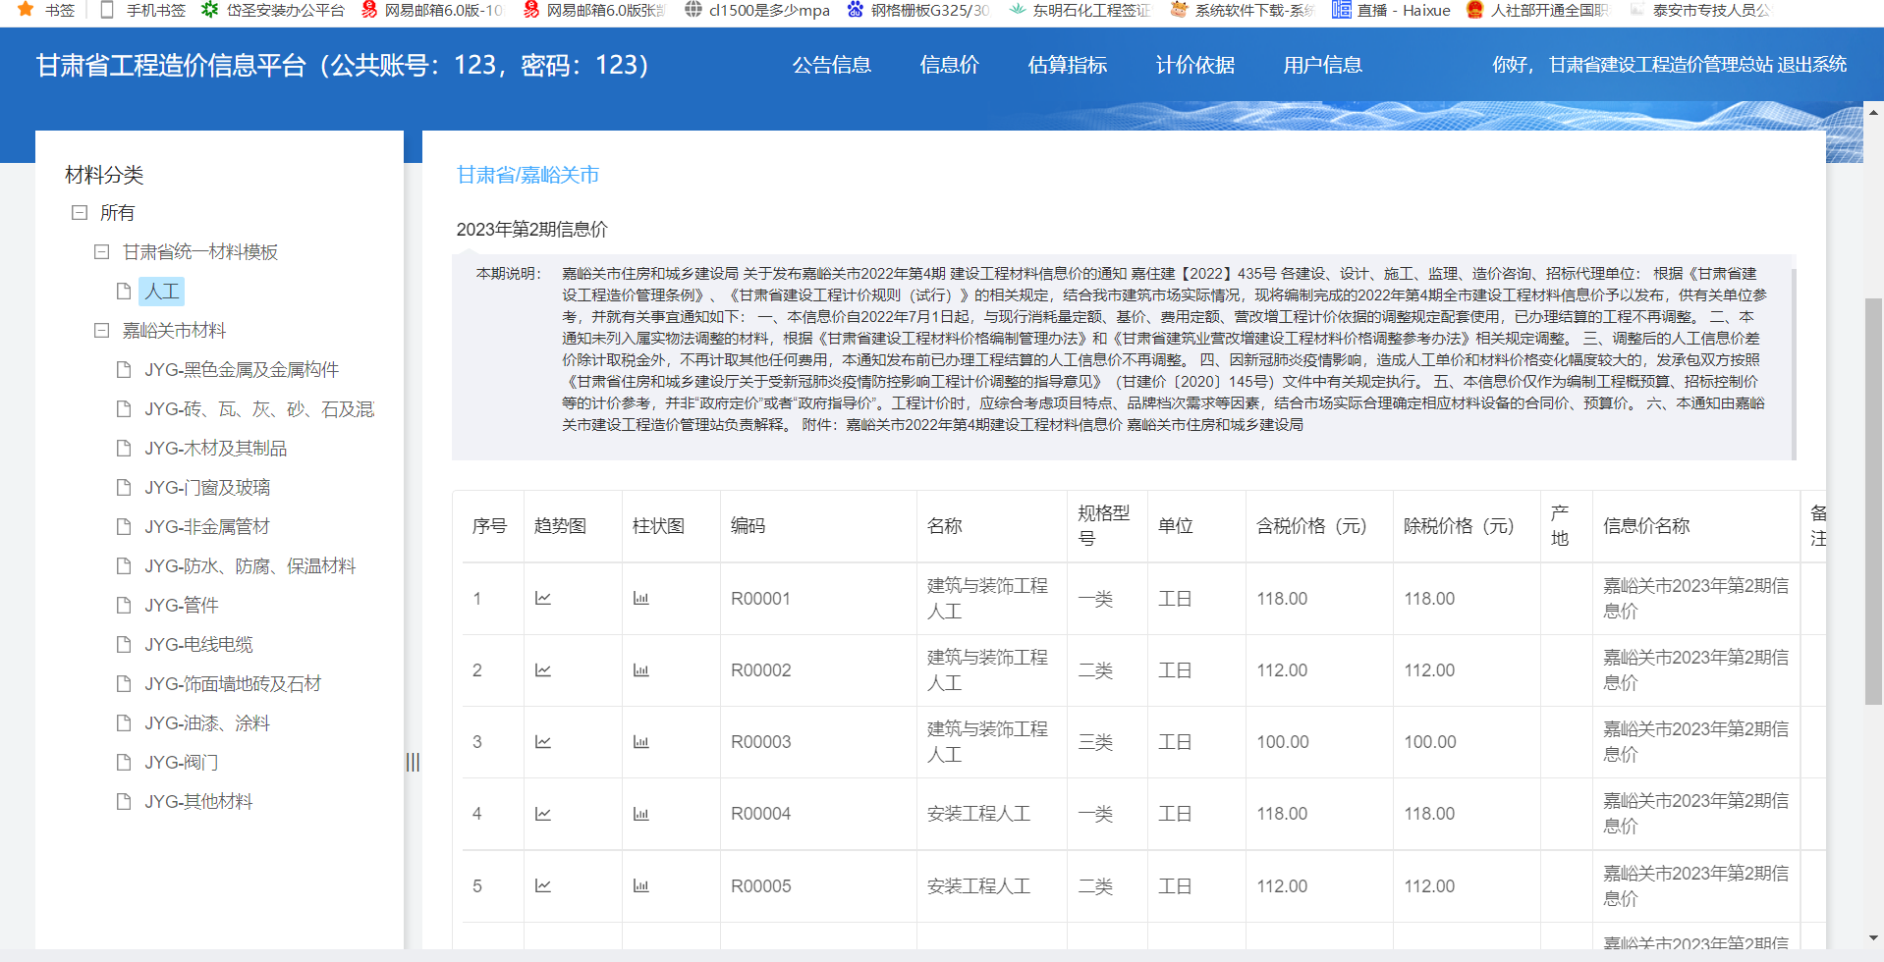Open bar chart for row R00004
The image size is (1884, 962).
pos(640,814)
